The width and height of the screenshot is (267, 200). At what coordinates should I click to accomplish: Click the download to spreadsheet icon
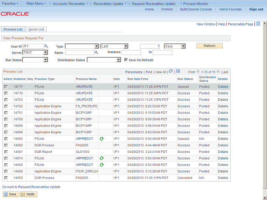[178, 72]
